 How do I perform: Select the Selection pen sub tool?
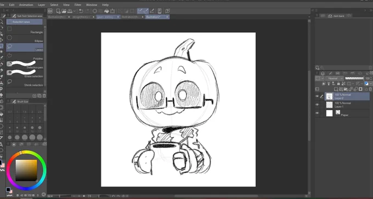(25, 65)
